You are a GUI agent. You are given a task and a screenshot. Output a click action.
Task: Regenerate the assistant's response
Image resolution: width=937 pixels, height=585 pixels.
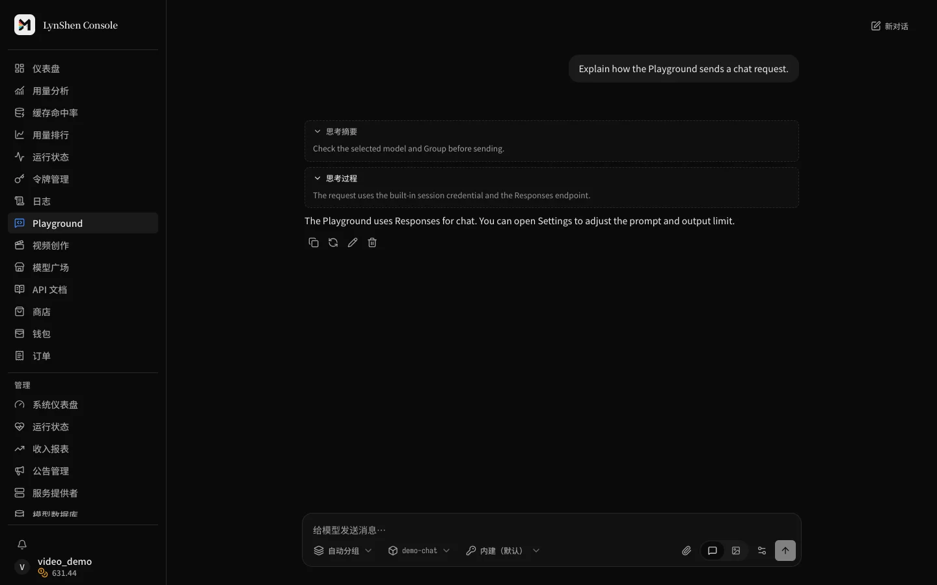[333, 242]
